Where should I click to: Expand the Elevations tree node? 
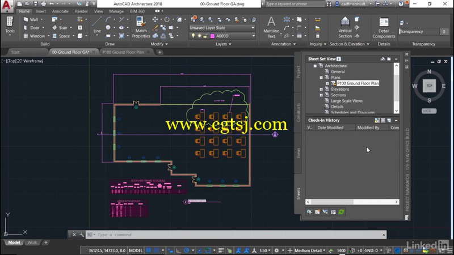tap(321, 90)
